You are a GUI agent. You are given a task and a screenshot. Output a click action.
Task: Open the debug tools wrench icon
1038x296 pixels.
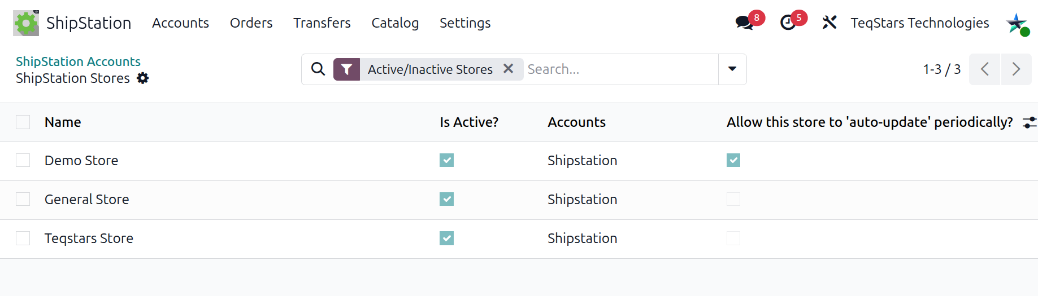(829, 23)
